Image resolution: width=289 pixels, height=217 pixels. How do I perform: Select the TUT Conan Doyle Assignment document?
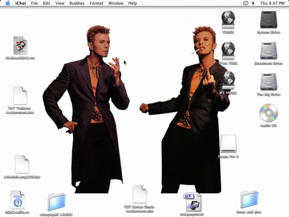point(140,194)
